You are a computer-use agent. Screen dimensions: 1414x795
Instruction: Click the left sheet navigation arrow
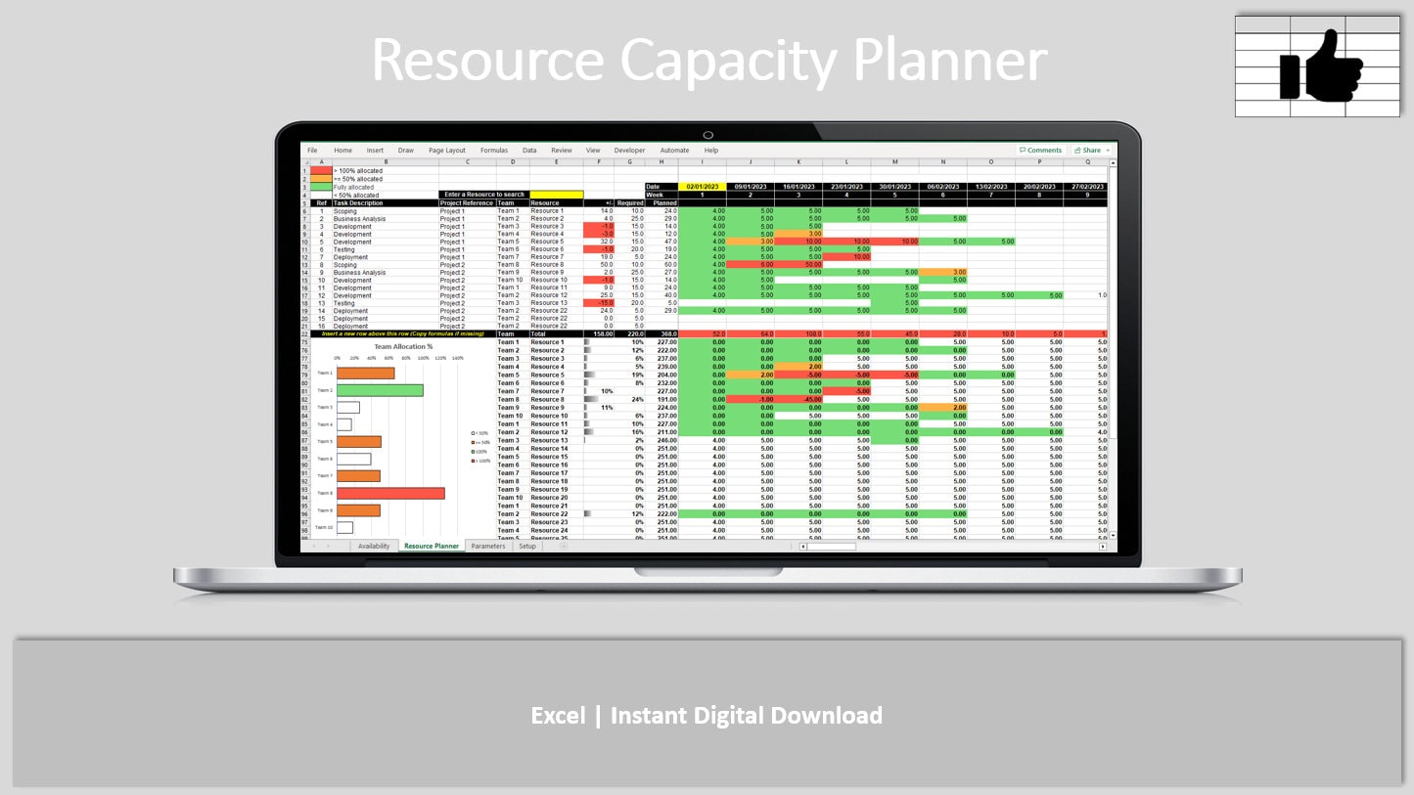coord(315,546)
